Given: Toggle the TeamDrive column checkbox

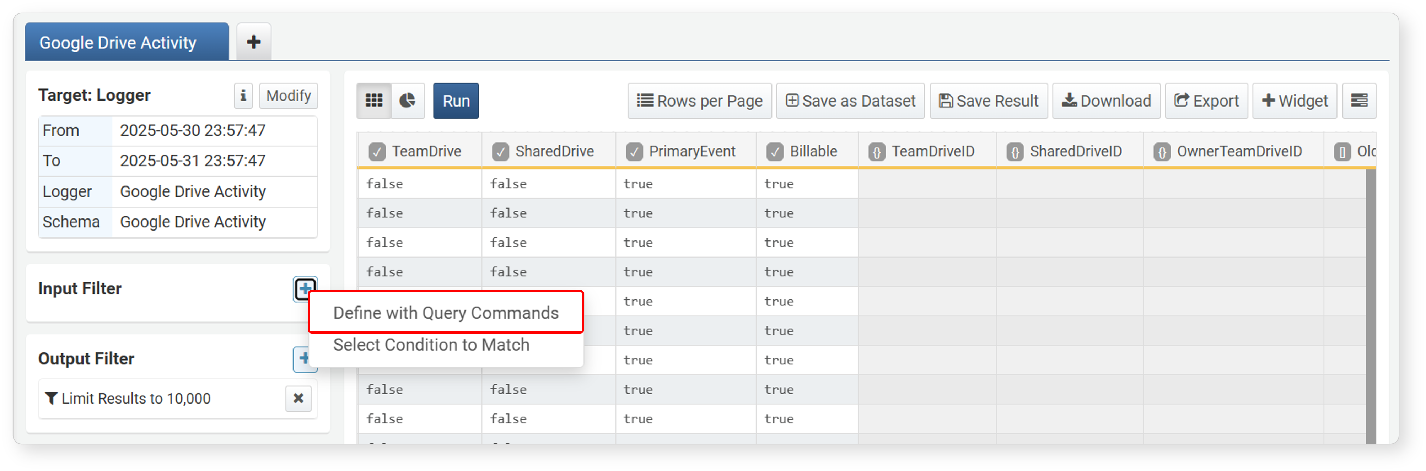Looking at the screenshot, I should [377, 152].
